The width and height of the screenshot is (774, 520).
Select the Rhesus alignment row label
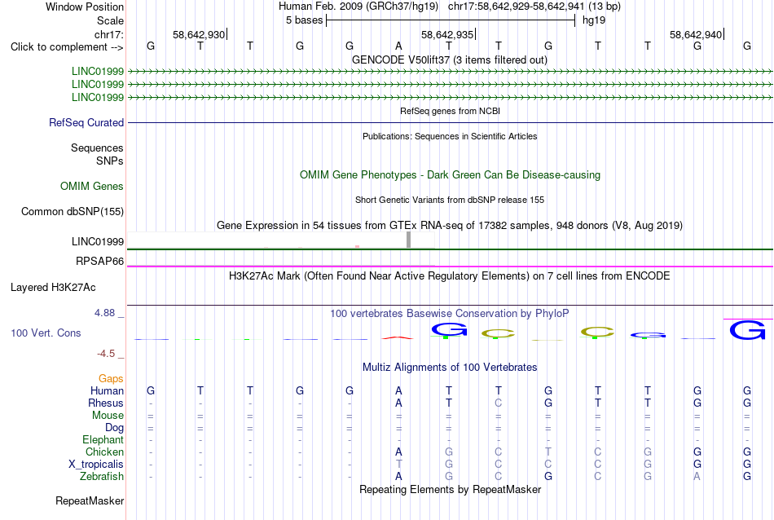coord(106,403)
